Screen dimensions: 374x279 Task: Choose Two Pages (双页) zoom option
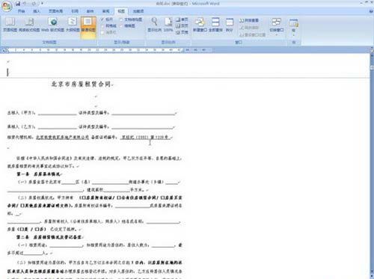[x=182, y=25]
